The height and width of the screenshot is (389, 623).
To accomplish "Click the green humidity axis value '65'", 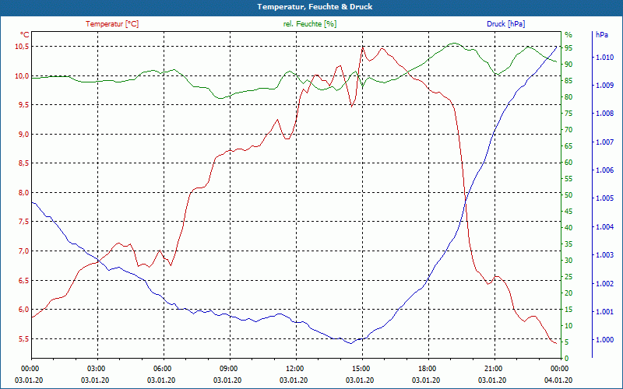I will [568, 146].
